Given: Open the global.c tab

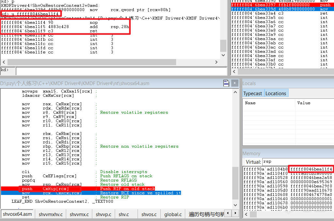Looking at the screenshot, I should pos(173,214).
